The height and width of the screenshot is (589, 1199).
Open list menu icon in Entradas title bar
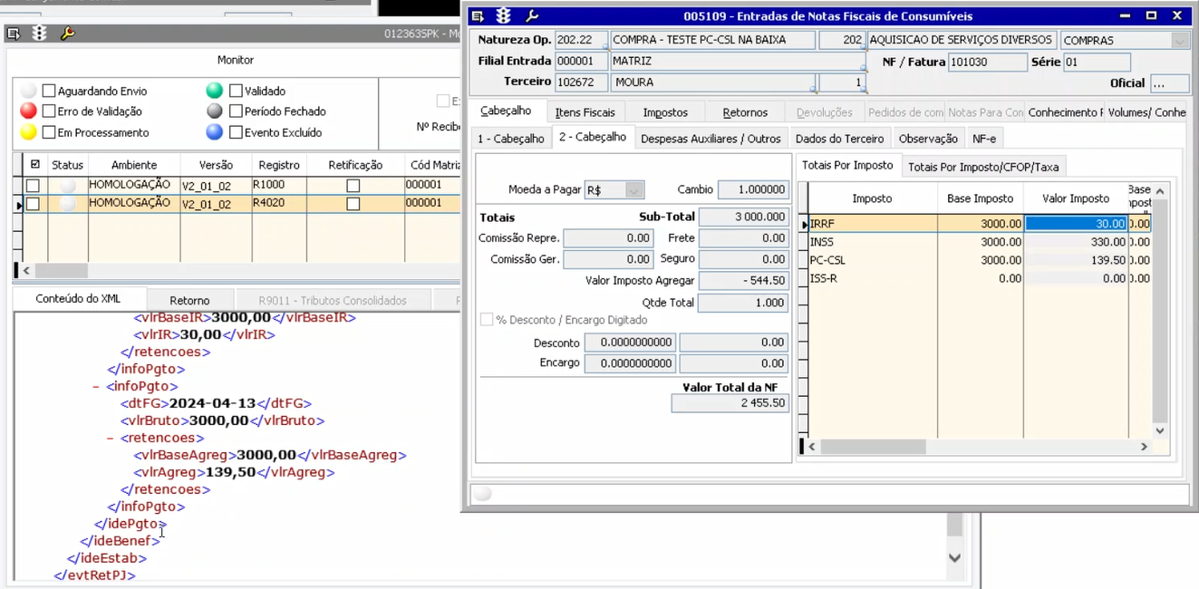click(x=478, y=16)
